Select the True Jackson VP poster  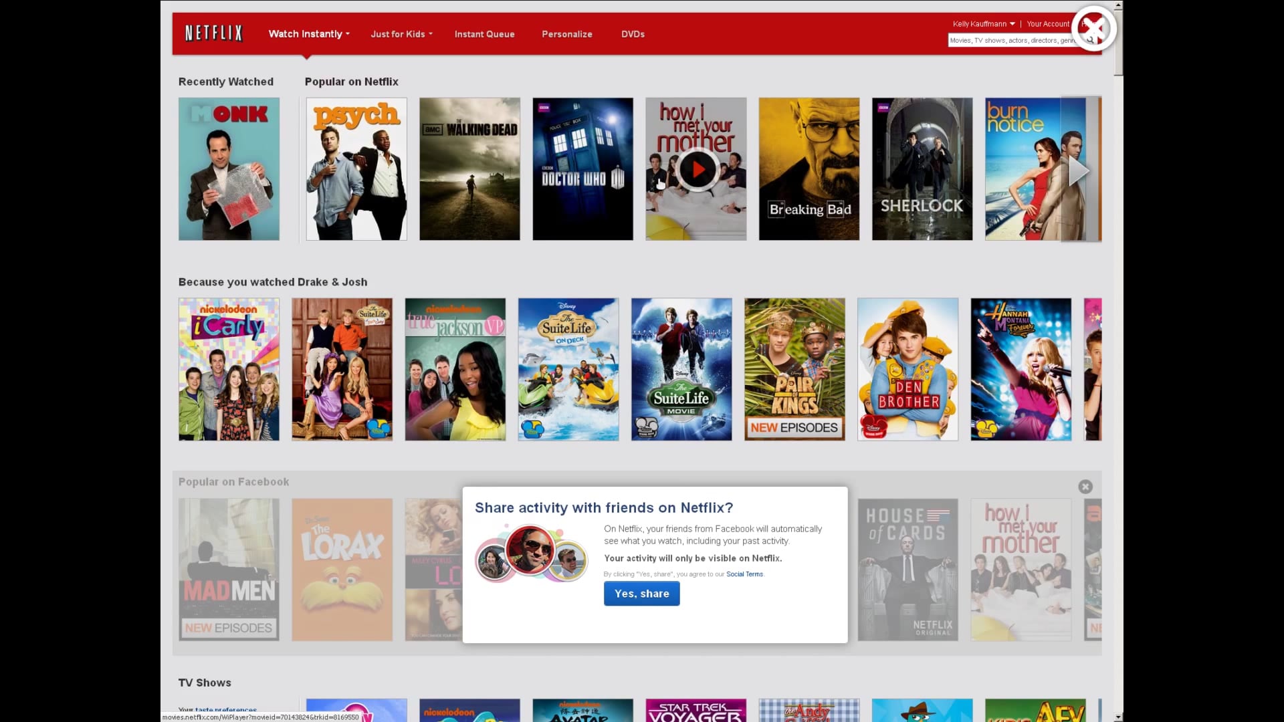click(455, 370)
